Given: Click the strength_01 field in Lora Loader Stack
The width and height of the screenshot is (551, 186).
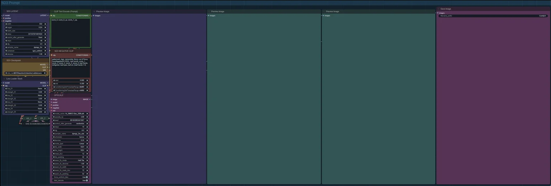Looking at the screenshot, I should tap(25, 92).
